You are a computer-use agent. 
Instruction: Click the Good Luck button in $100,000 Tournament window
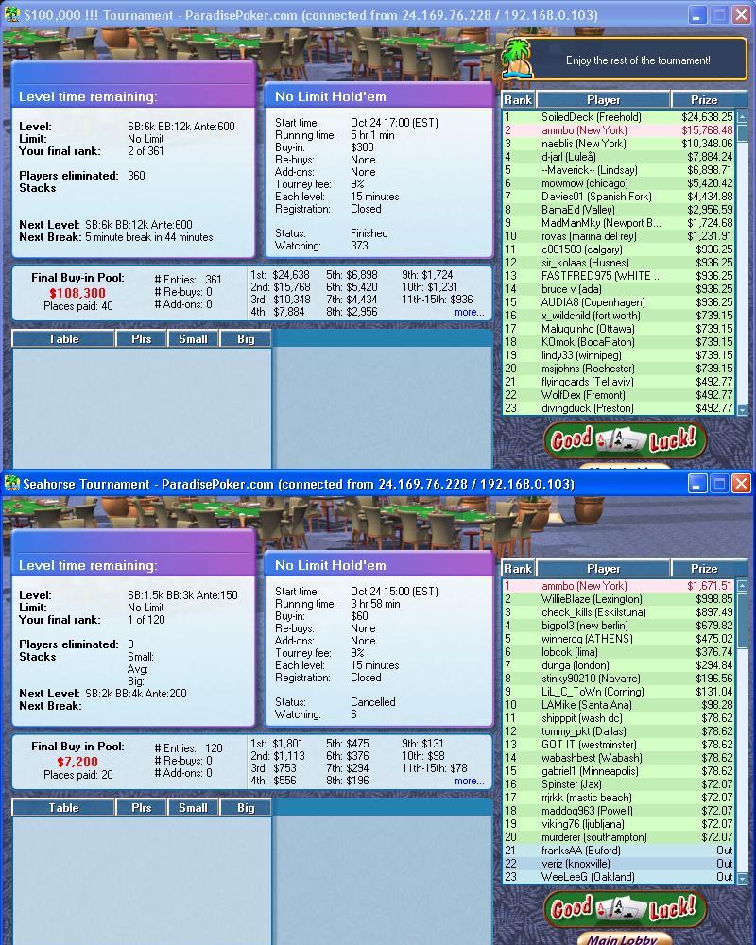(x=625, y=440)
